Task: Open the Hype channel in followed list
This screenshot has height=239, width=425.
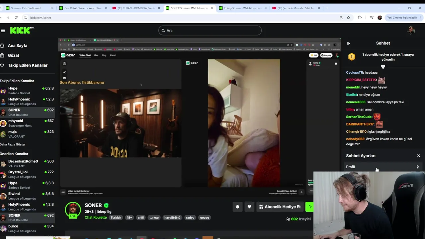Action: [27, 91]
